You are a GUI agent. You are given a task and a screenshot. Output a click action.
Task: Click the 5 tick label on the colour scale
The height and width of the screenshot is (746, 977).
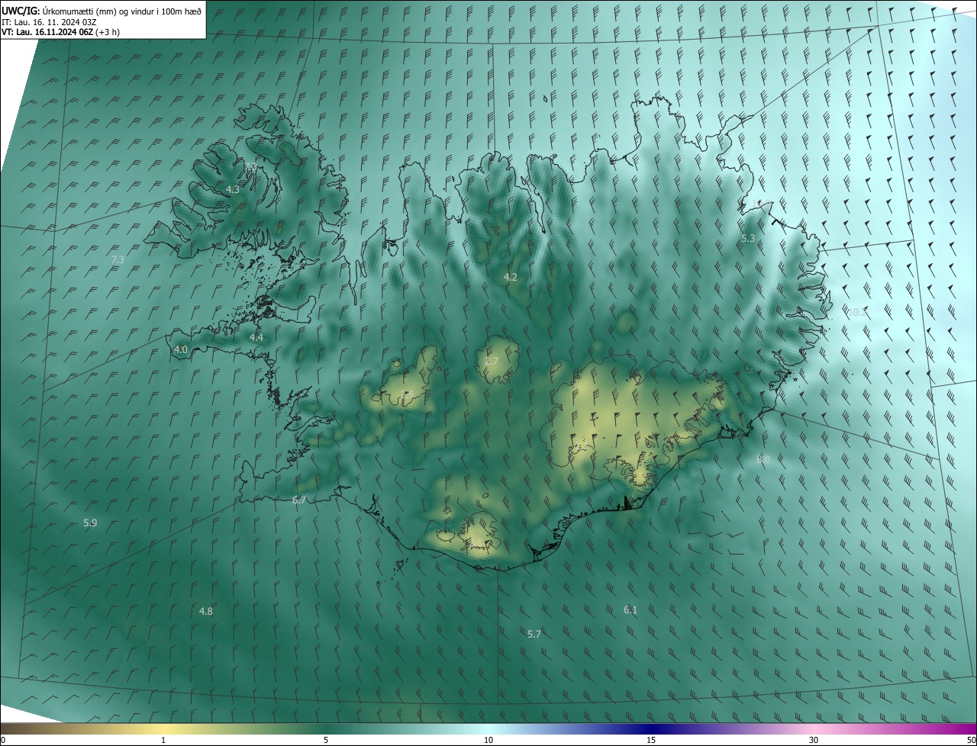(326, 741)
